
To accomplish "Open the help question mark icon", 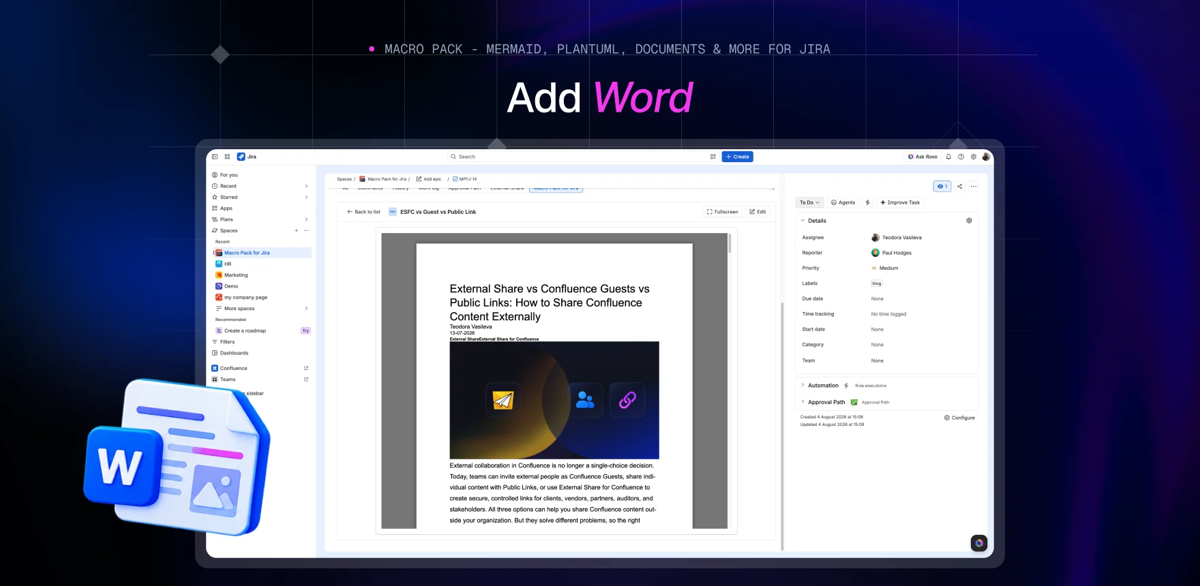I will coord(961,157).
